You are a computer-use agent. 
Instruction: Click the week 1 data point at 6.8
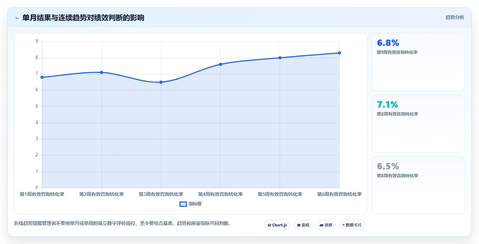click(42, 77)
